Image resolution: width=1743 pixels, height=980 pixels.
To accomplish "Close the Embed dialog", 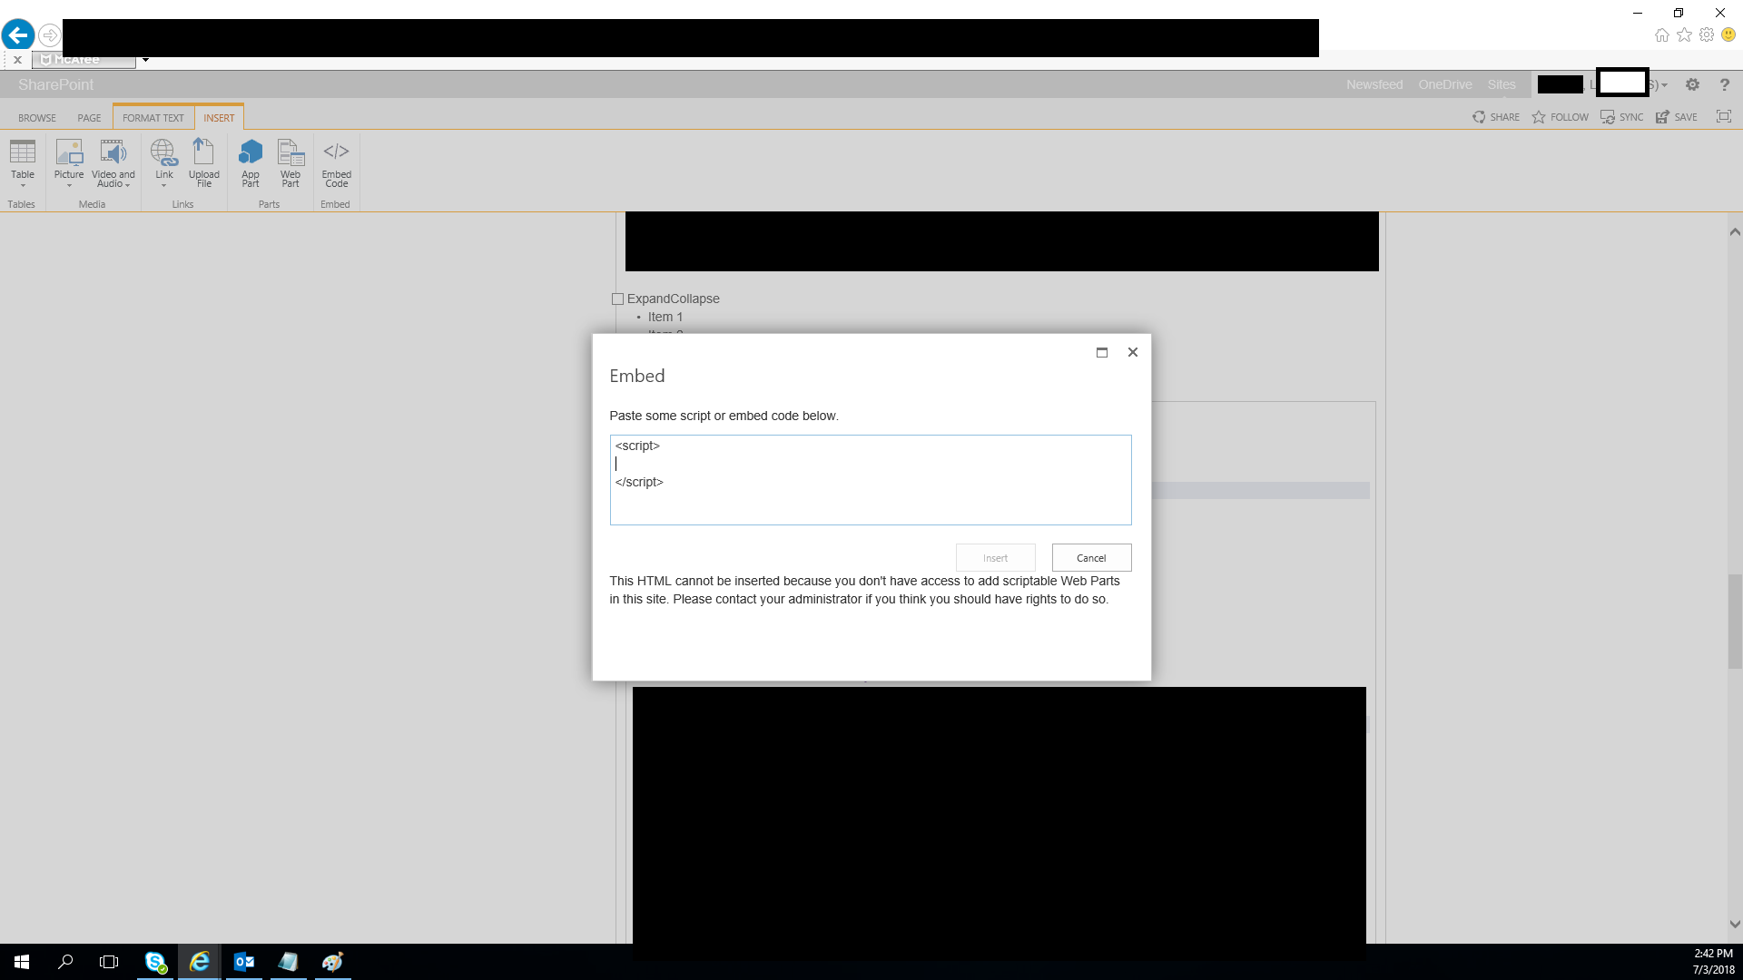I will pos(1133,352).
